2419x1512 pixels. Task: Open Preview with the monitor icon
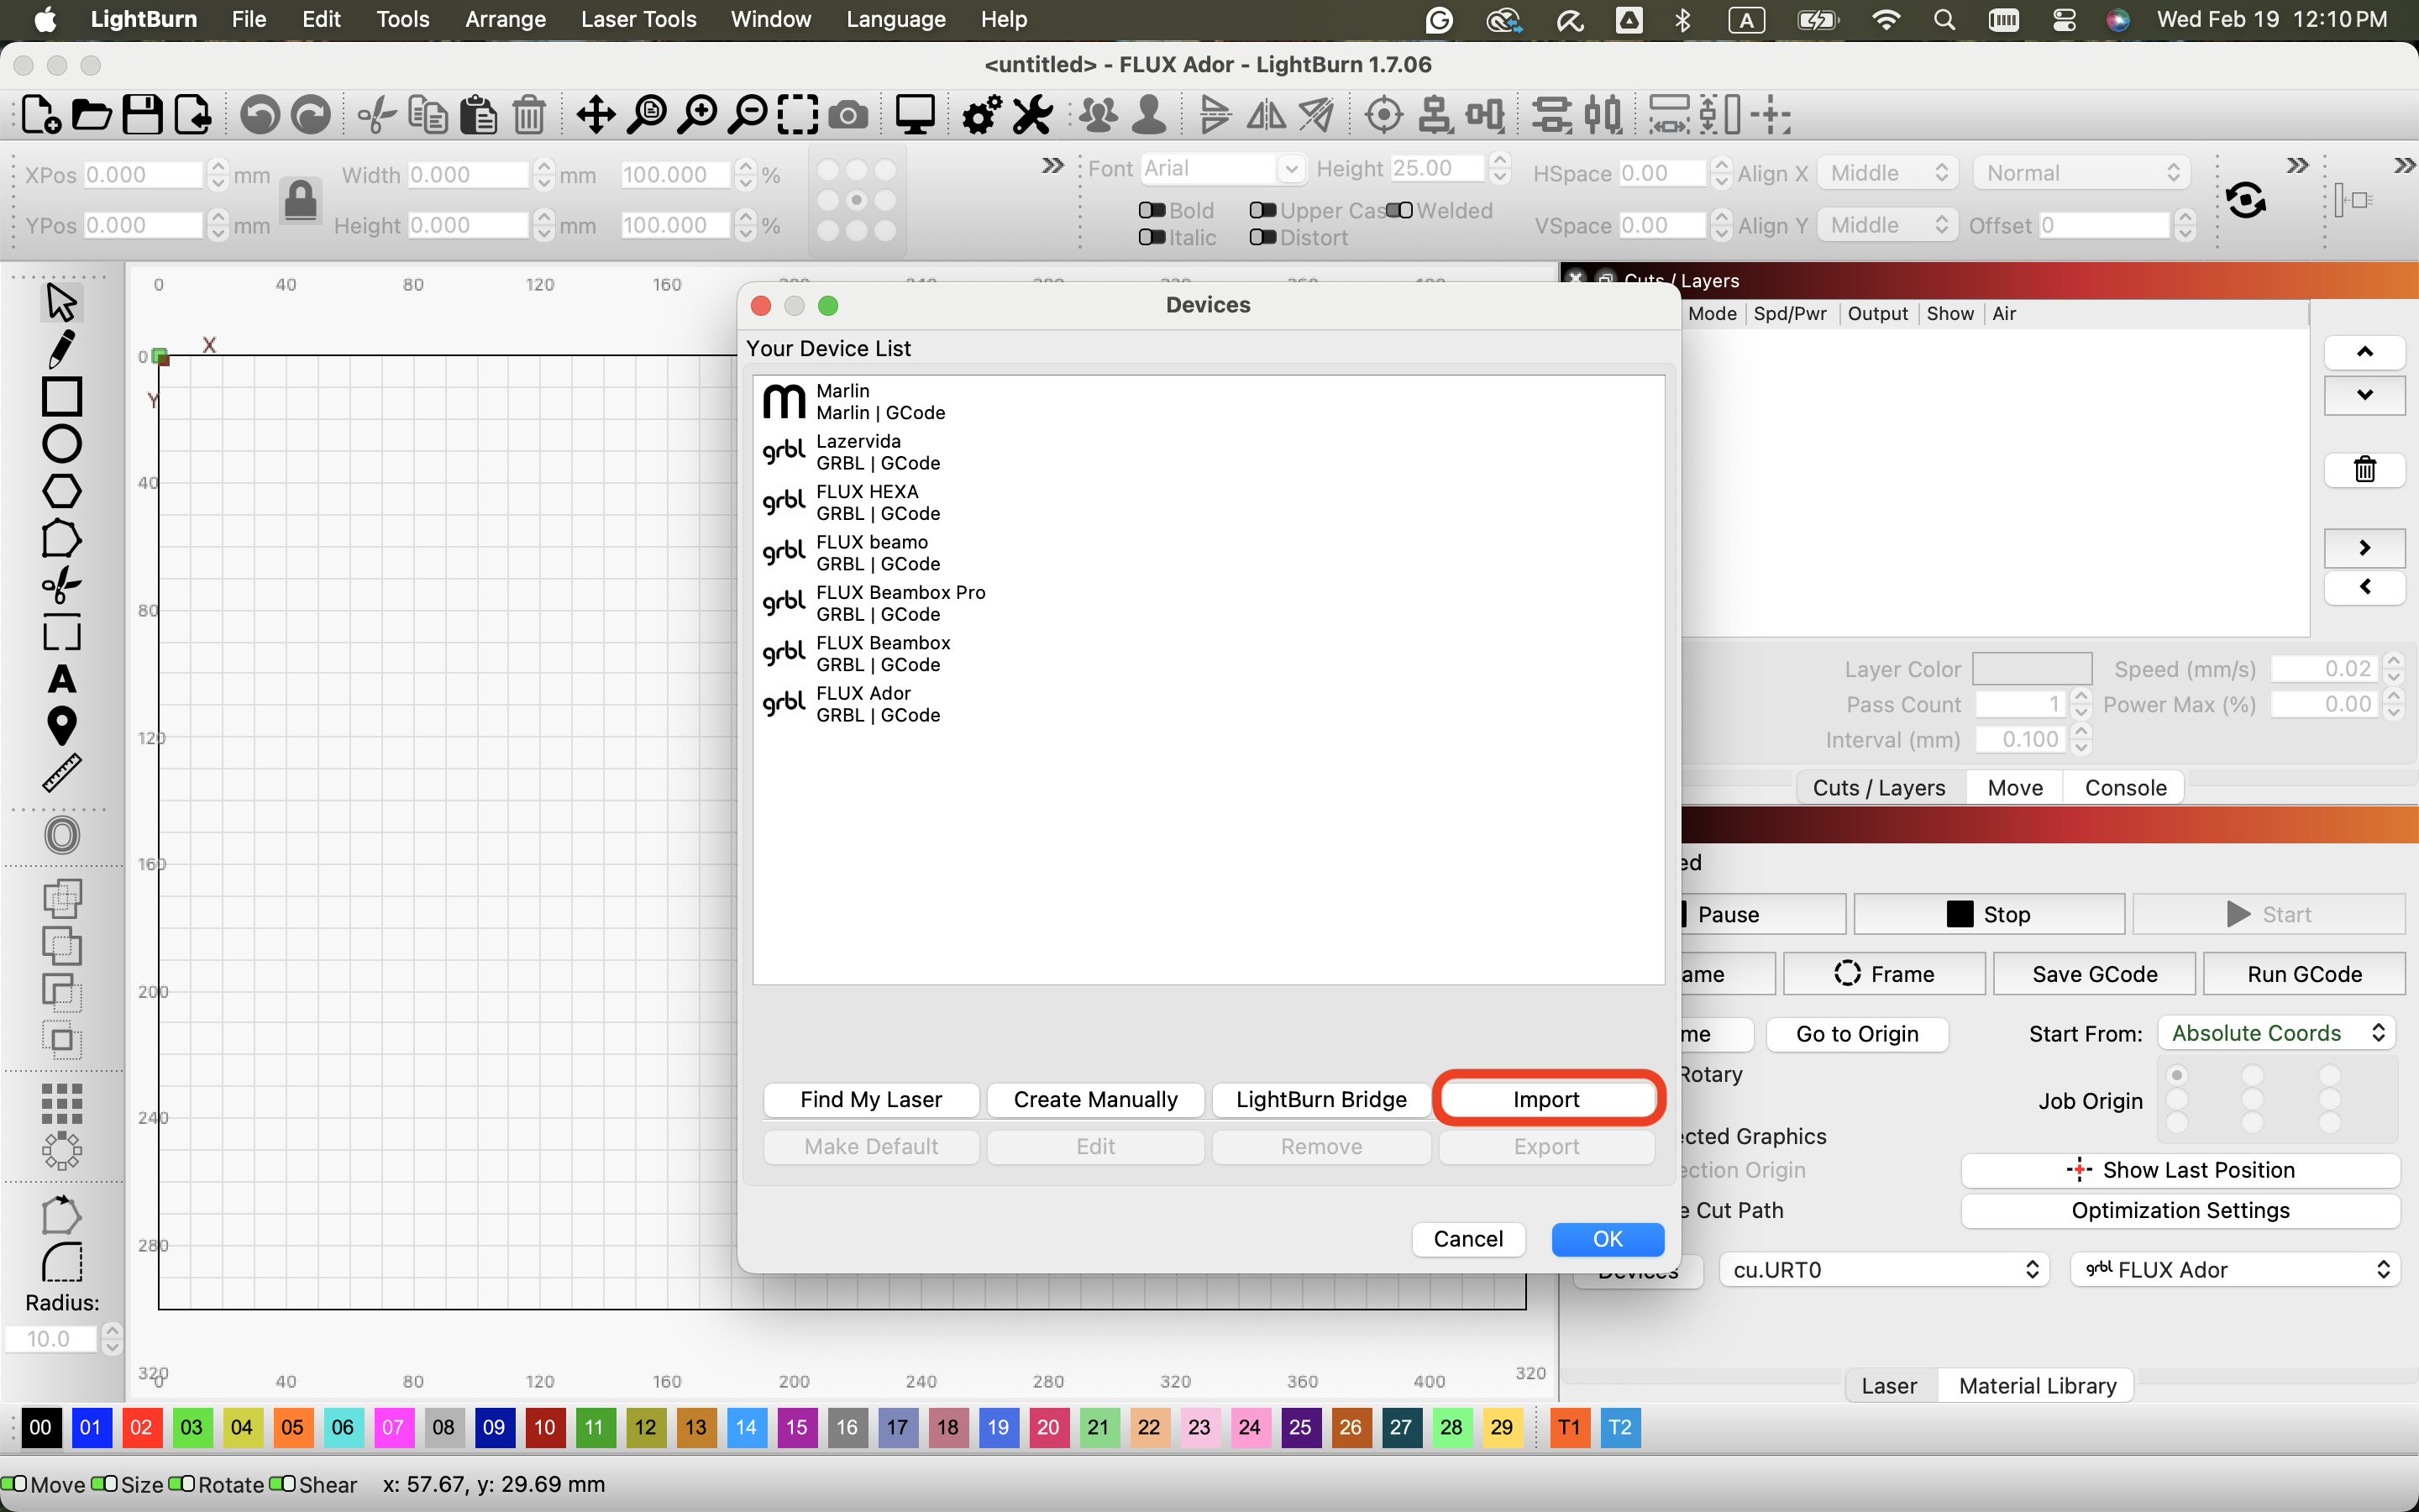pos(915,115)
